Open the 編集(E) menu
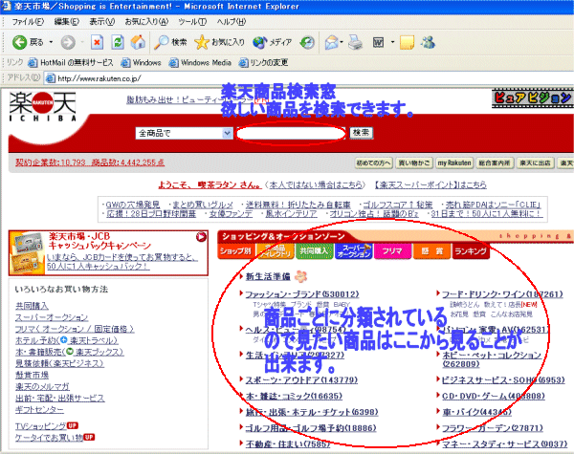574x454 pixels. (x=67, y=22)
